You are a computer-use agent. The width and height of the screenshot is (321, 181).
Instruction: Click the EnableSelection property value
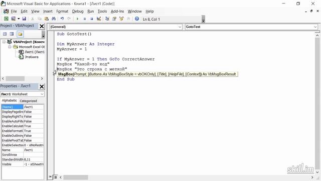pyautogui.click(x=34, y=145)
